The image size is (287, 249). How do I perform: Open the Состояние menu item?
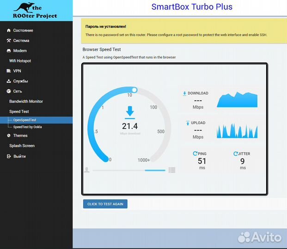tap(23, 30)
